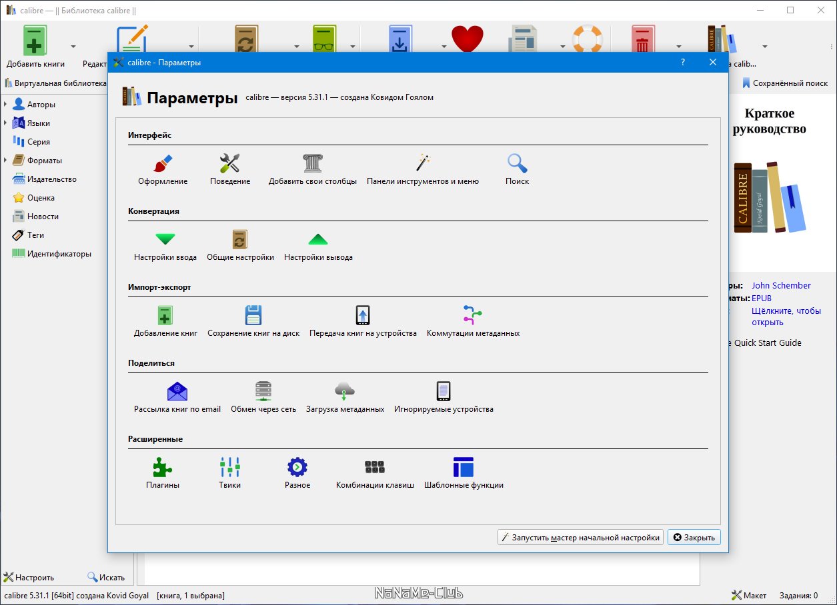The image size is (837, 605).
Task: Open Комбинации клавиш keyboard shortcuts
Action: click(x=375, y=473)
